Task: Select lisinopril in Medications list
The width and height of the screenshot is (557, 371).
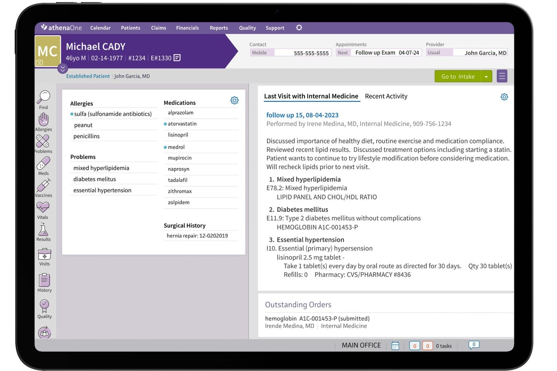Action: (x=201, y=135)
